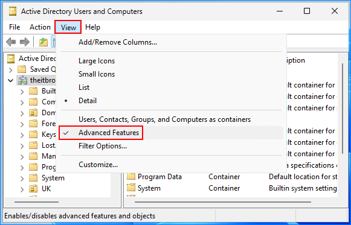The width and height of the screenshot is (351, 225).
Task: Select the System row name in right pane
Action: click(149, 188)
